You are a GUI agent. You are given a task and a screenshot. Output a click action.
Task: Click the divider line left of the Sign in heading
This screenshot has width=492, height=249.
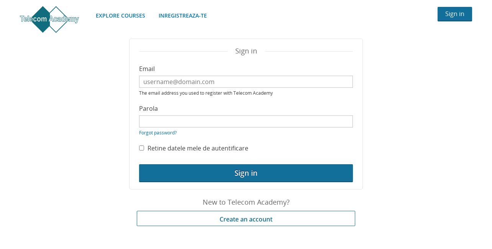tap(184, 51)
